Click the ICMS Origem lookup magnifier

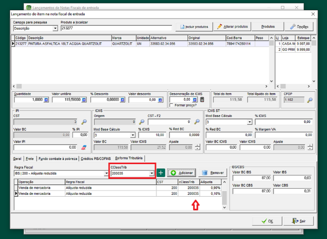pyautogui.click(x=141, y=122)
